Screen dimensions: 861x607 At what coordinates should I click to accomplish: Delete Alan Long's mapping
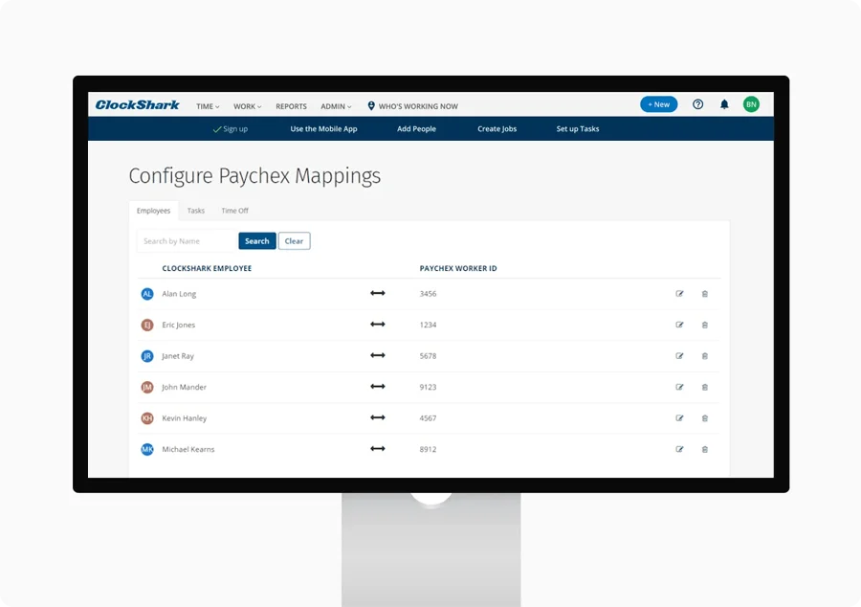pyautogui.click(x=704, y=294)
